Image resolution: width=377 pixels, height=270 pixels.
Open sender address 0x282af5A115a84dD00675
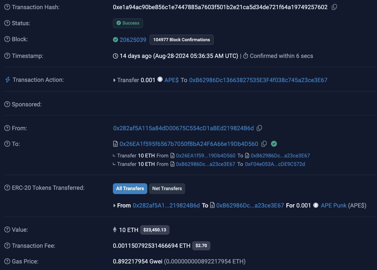click(x=183, y=128)
